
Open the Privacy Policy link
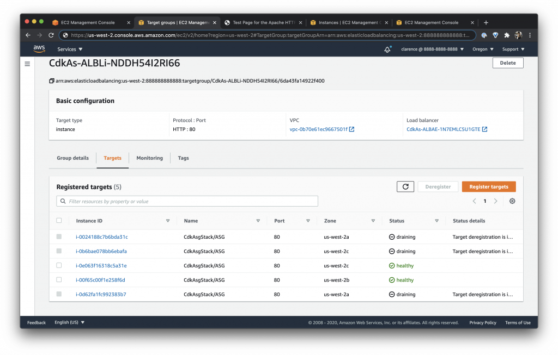coord(483,323)
